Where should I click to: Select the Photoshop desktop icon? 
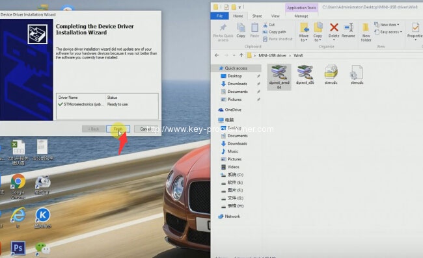click(18, 248)
